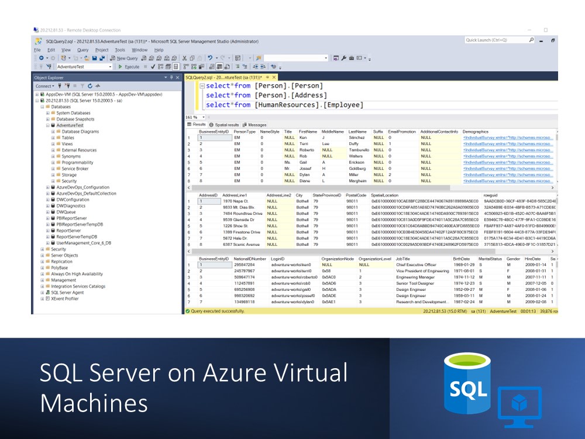Click the wrench Properties icon in the toolbar
The height and width of the screenshot is (439, 585).
point(343,58)
